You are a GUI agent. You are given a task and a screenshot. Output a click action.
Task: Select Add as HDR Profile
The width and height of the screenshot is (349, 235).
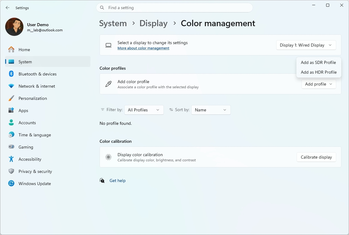[x=319, y=72]
